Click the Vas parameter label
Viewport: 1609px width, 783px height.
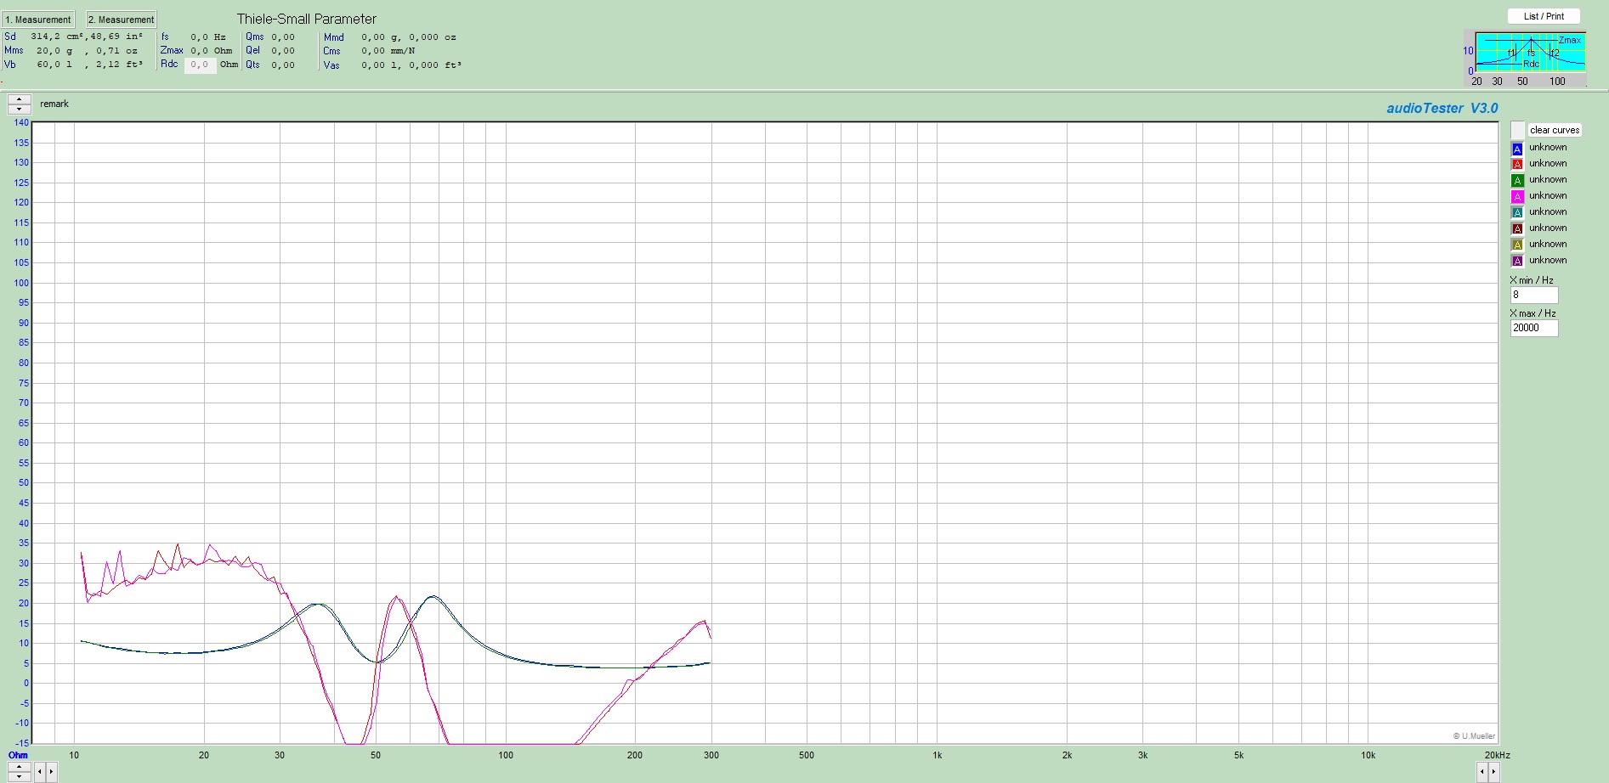click(x=331, y=65)
